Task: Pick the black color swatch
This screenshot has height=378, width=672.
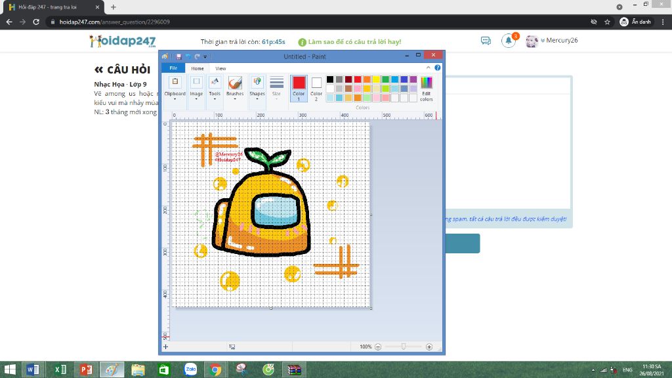Action: click(330, 79)
